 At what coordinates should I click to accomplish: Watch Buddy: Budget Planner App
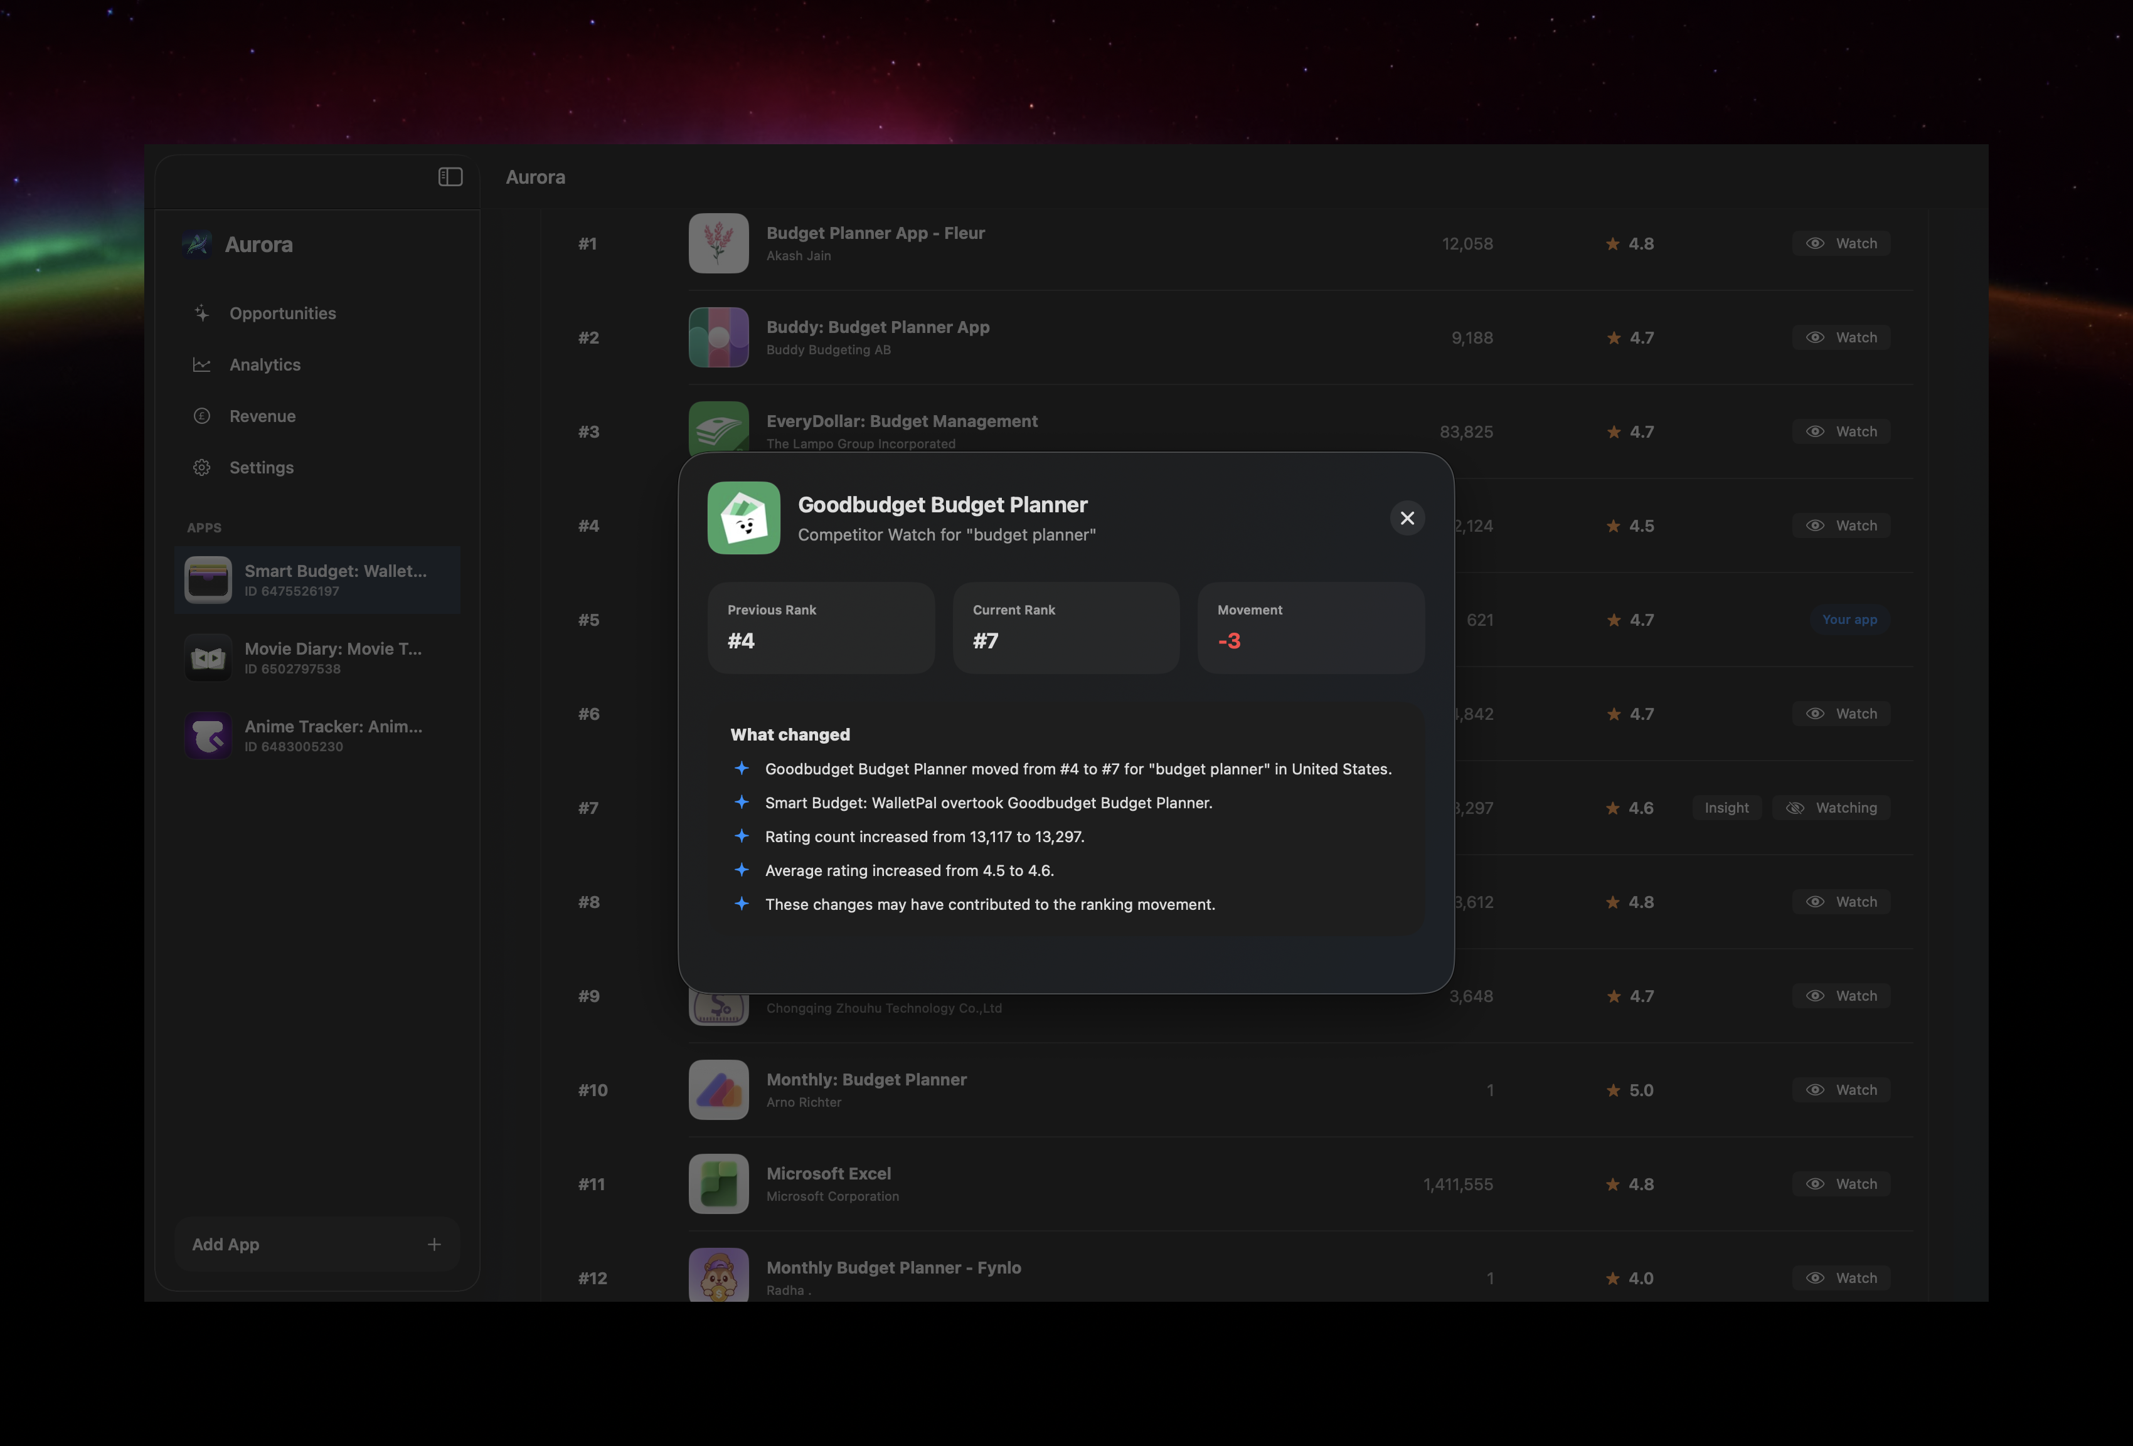pyautogui.click(x=1841, y=337)
